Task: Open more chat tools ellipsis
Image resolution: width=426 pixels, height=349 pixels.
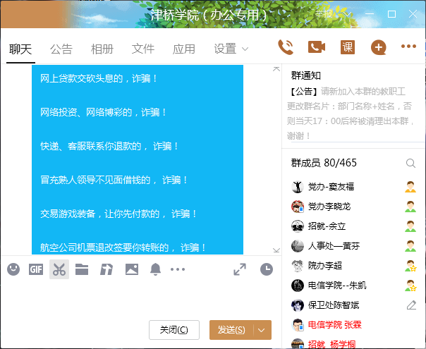Action: click(x=178, y=269)
